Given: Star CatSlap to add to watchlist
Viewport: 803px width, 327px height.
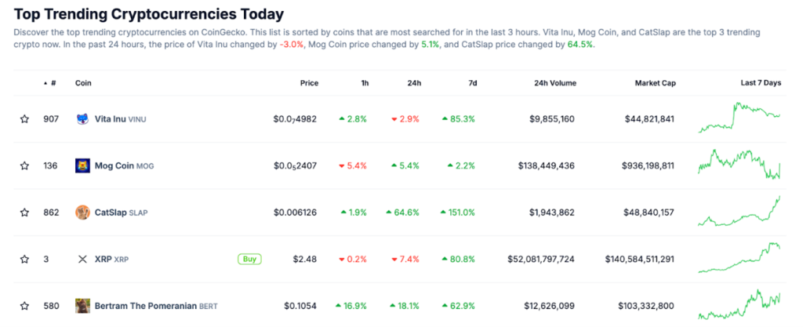Looking at the screenshot, I should point(24,213).
